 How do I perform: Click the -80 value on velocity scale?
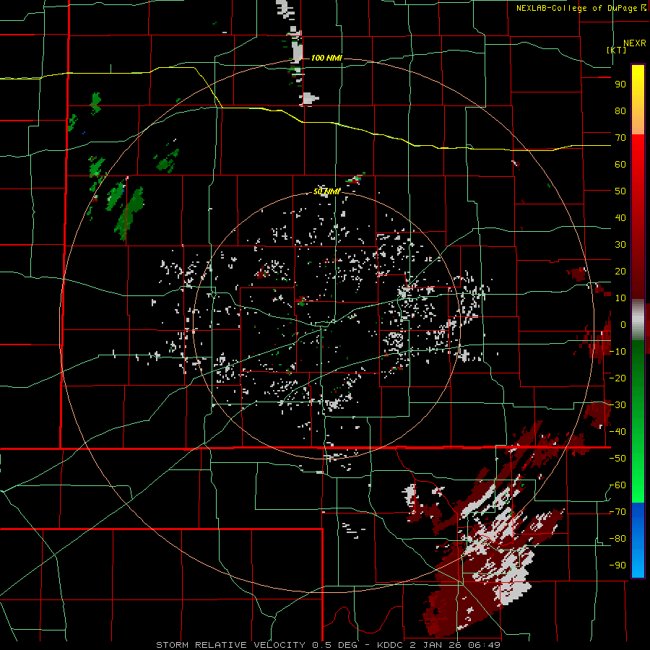point(617,539)
